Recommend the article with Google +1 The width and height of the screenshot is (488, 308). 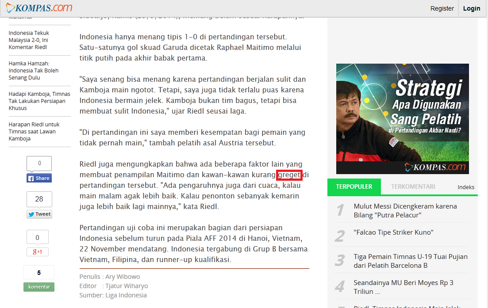point(38,252)
